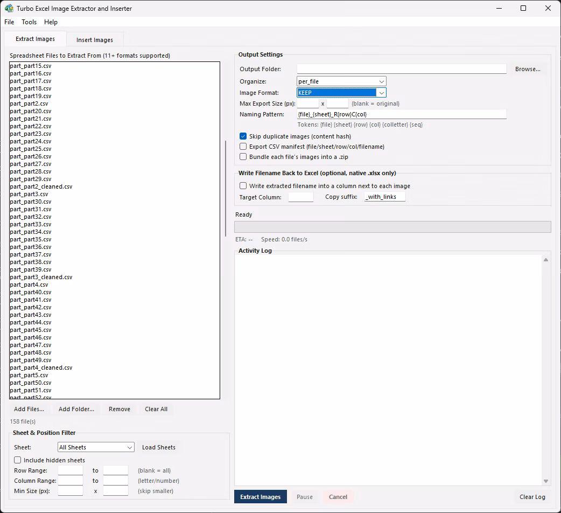Maximize the application window
The height and width of the screenshot is (513, 561).
pos(523,8)
